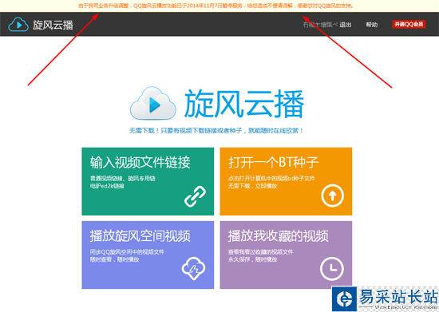Click the upload arrow circle icon

click(332, 195)
